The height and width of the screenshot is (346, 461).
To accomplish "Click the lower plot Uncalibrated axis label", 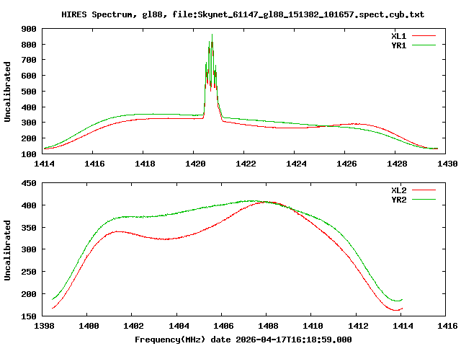I will pyautogui.click(x=7, y=250).
